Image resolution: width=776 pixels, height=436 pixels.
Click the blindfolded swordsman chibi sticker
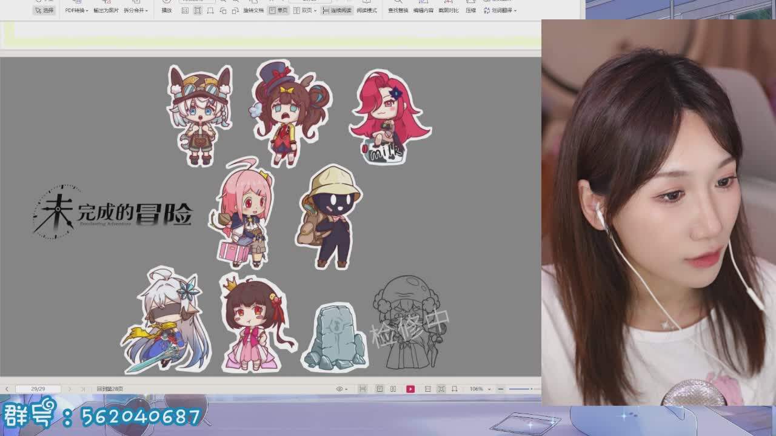(167, 320)
